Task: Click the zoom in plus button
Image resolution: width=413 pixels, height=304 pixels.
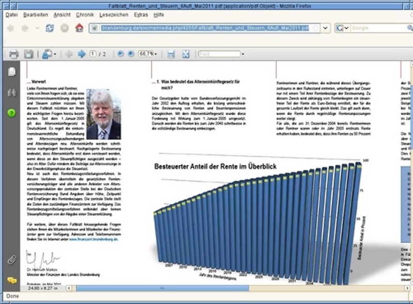Action: click(x=131, y=54)
